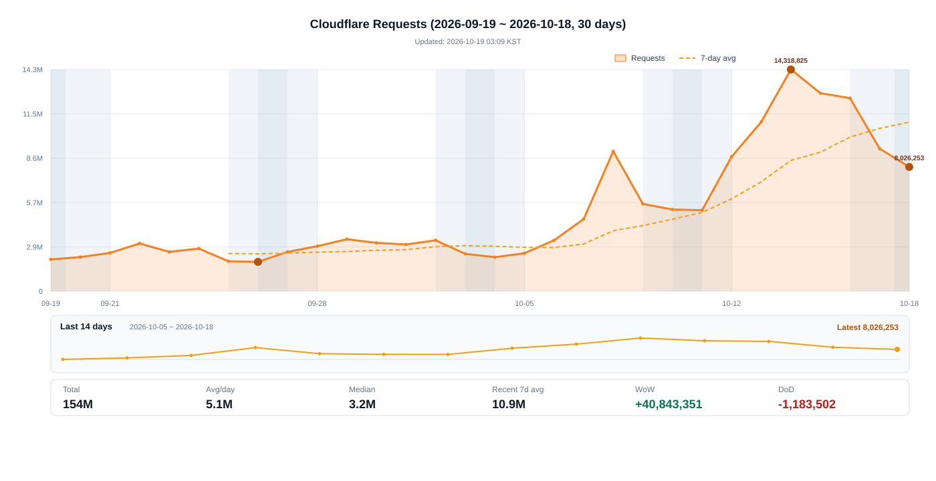Screen dimensions: 936x481
Task: Click x-axis label 10-12
Action: (x=731, y=303)
